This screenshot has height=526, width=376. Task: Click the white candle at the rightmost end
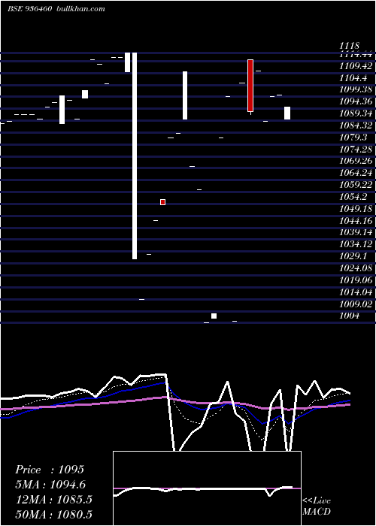pos(287,113)
